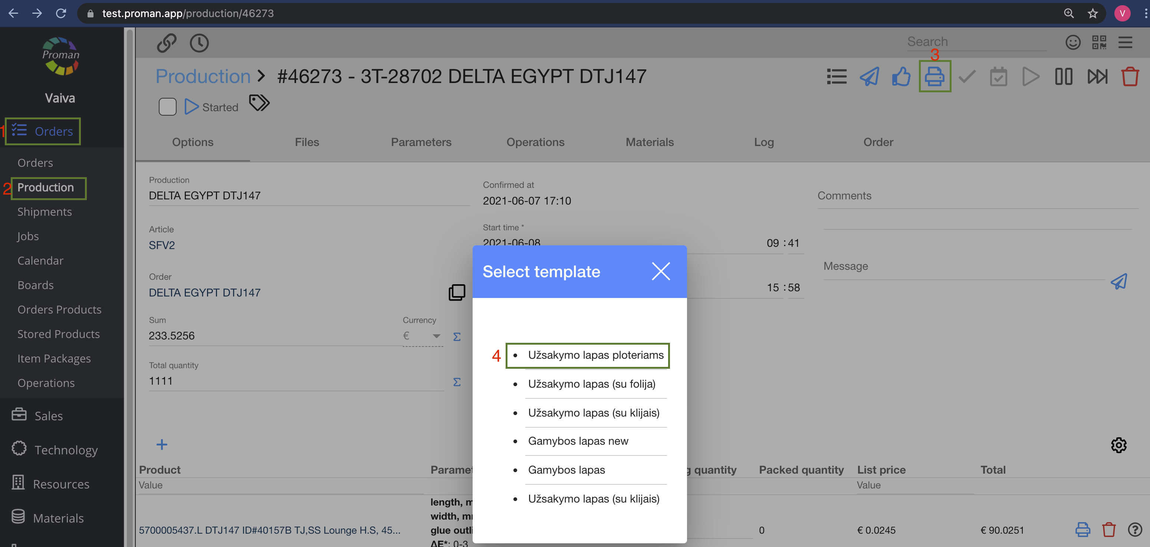This screenshot has height=547, width=1150.
Task: Click the clock history icon
Action: 199,43
